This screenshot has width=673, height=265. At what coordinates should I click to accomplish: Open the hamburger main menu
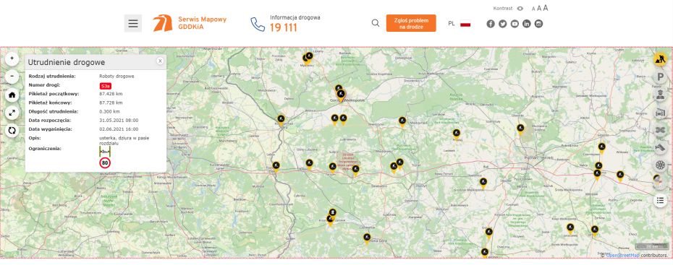tap(133, 23)
